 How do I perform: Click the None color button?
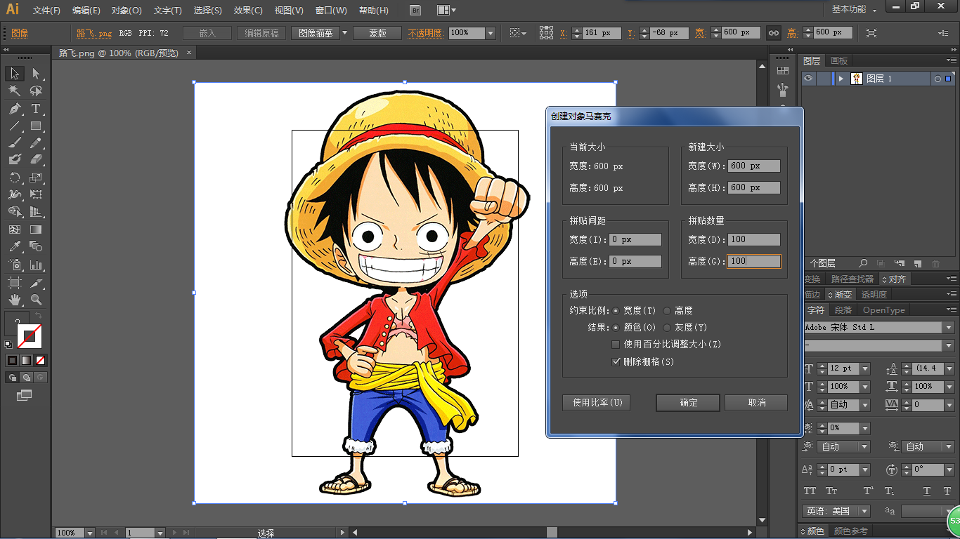tap(41, 360)
